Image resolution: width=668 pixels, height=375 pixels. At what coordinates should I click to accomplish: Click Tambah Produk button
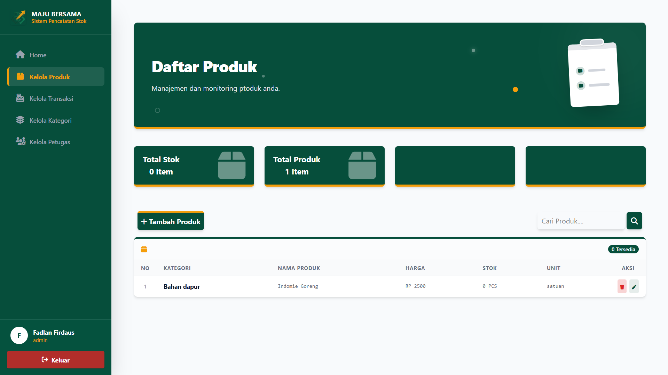point(171,221)
